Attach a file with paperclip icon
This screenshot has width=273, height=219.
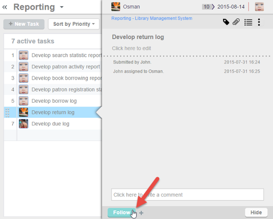236,22
